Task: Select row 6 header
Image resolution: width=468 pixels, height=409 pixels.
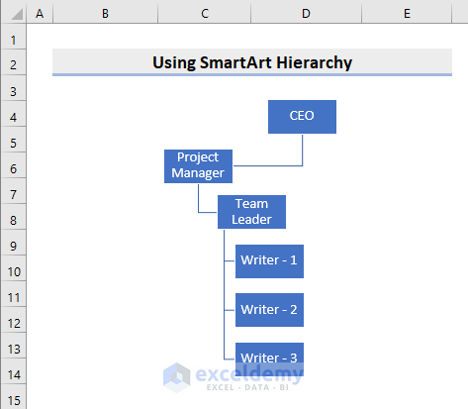Action: click(x=14, y=165)
